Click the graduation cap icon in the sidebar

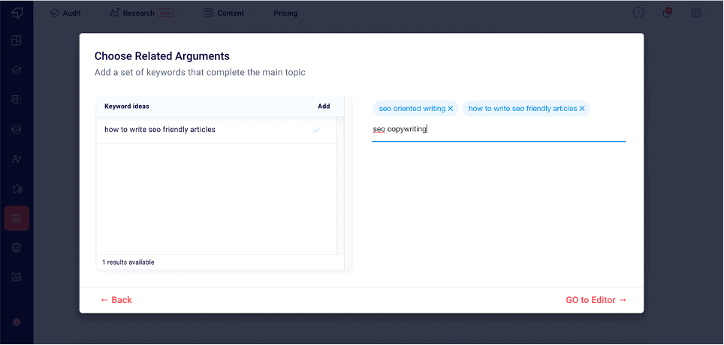point(17,70)
